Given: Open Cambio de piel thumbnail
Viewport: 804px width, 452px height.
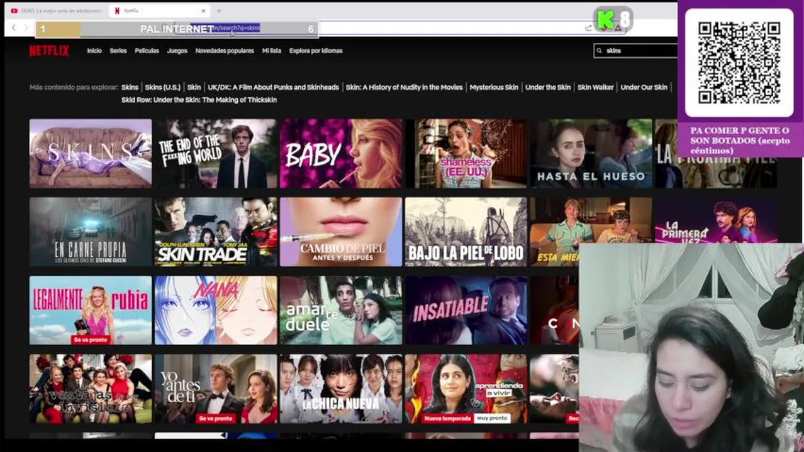Looking at the screenshot, I should (x=341, y=232).
